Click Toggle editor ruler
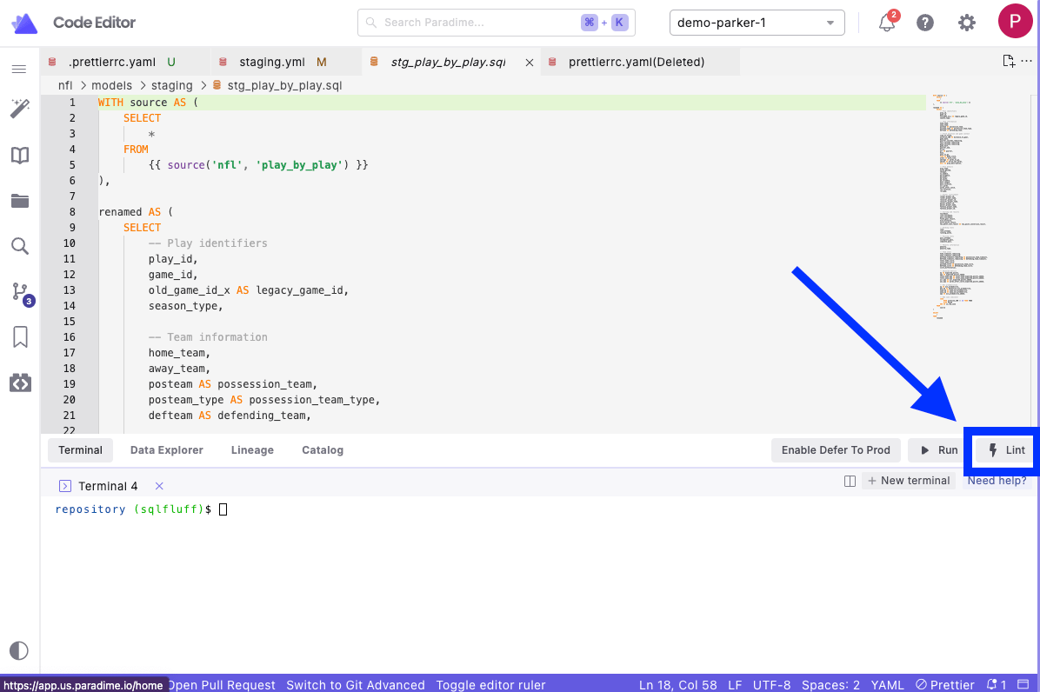The width and height of the screenshot is (1040, 692). tap(490, 685)
